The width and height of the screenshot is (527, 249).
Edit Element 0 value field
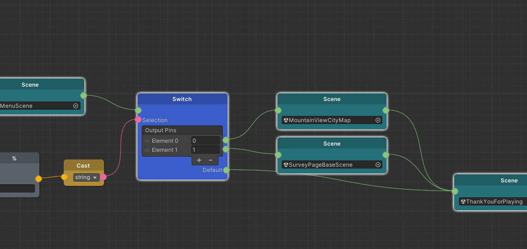(x=206, y=141)
